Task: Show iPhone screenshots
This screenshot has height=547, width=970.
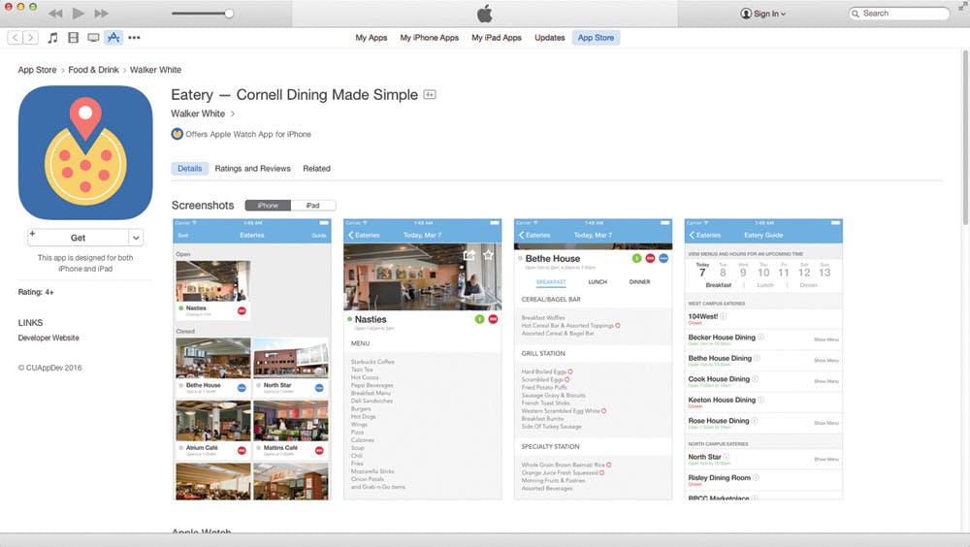Action: pyautogui.click(x=268, y=206)
